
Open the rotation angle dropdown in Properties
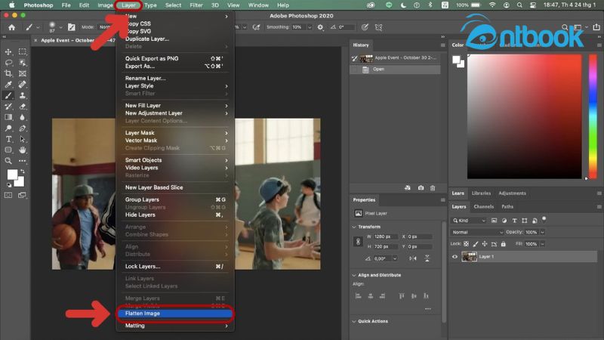395,258
